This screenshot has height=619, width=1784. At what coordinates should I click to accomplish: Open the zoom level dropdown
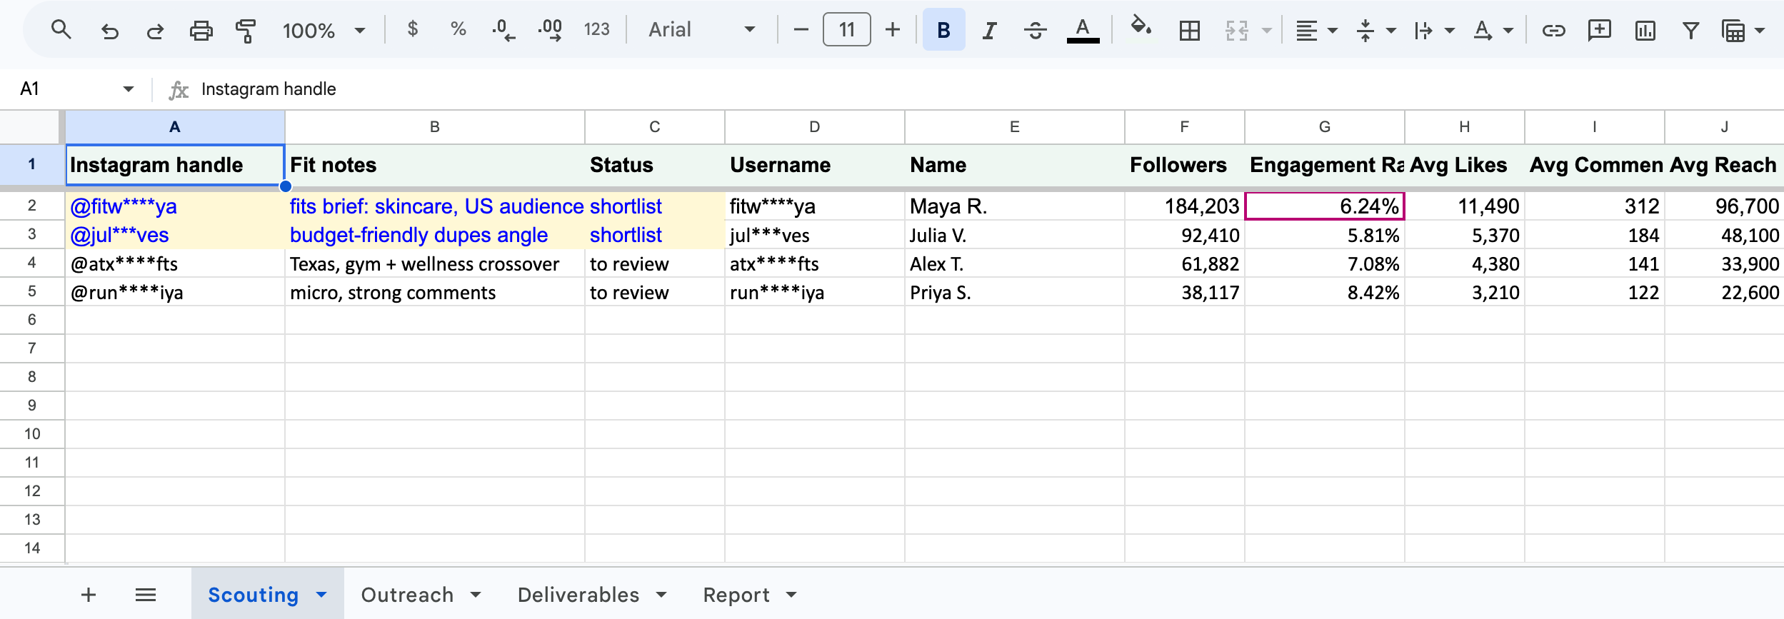[x=324, y=30]
